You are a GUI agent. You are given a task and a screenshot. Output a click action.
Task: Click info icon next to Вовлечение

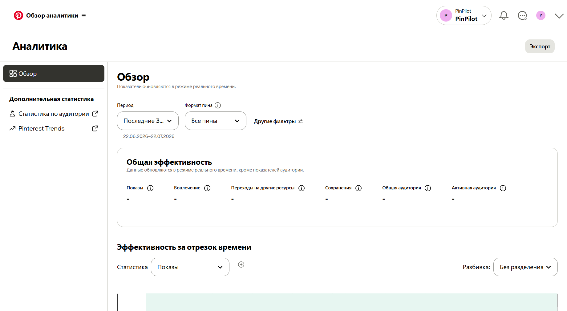207,188
